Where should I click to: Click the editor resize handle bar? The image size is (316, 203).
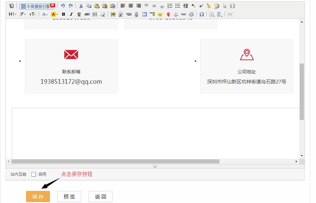[155, 167]
